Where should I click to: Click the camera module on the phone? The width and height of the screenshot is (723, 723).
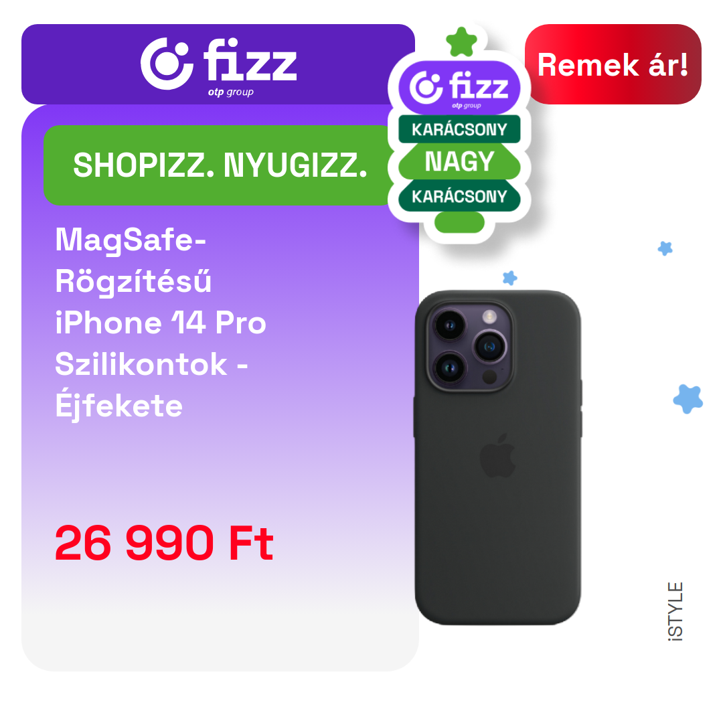[471, 346]
